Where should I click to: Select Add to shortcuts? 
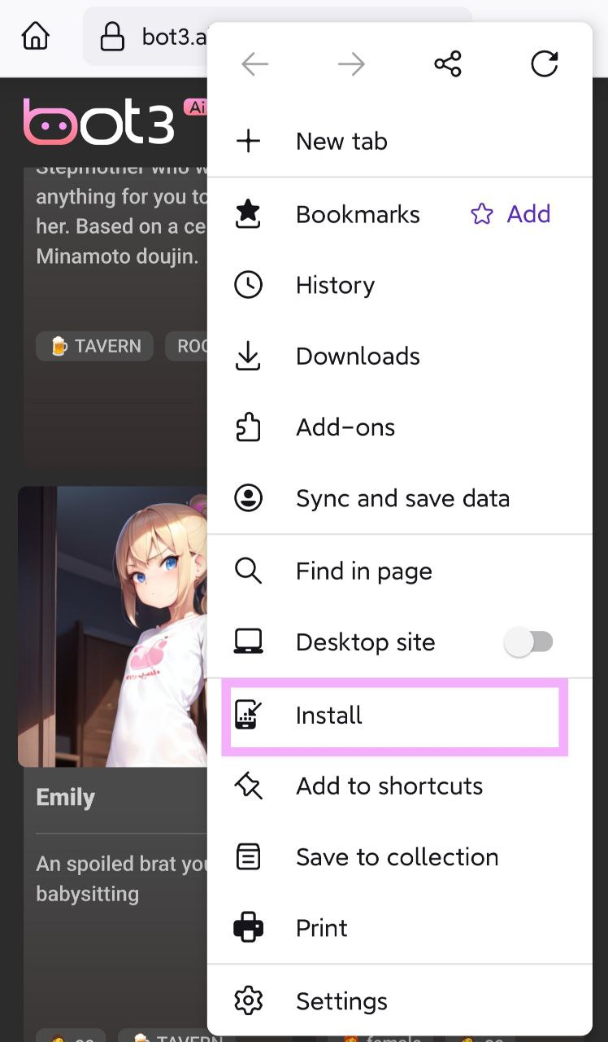pos(389,786)
